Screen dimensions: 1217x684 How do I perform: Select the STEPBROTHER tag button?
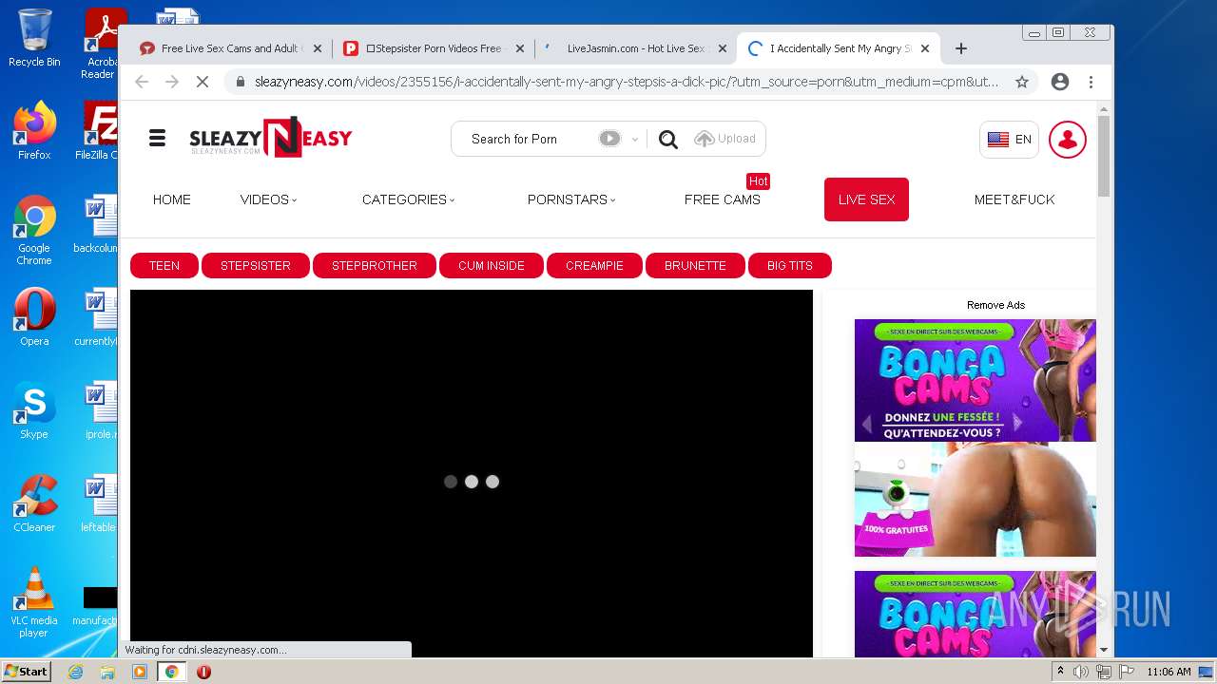375,266
